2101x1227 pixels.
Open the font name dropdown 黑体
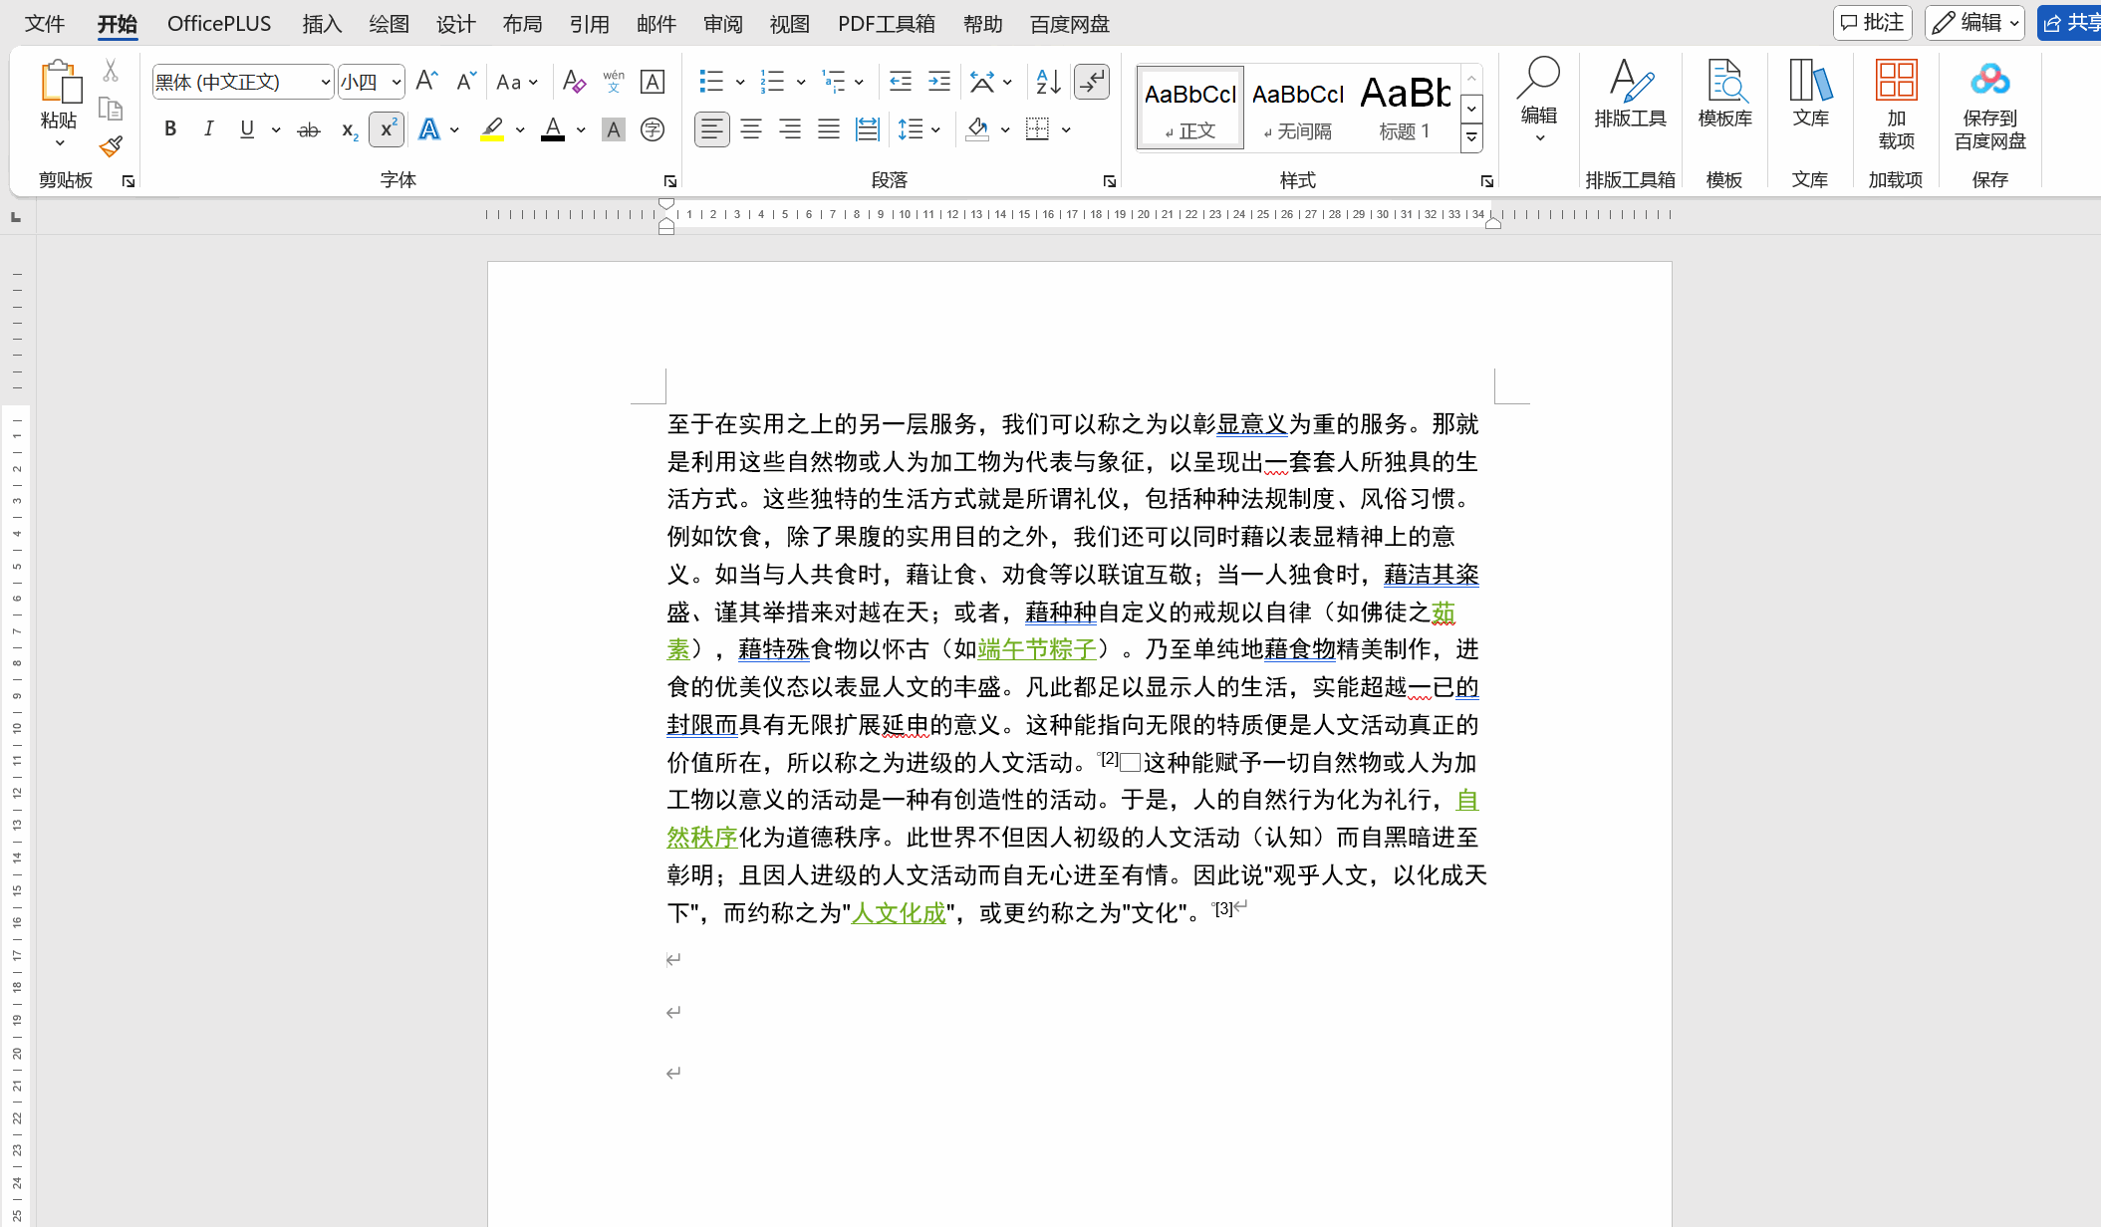click(x=325, y=82)
